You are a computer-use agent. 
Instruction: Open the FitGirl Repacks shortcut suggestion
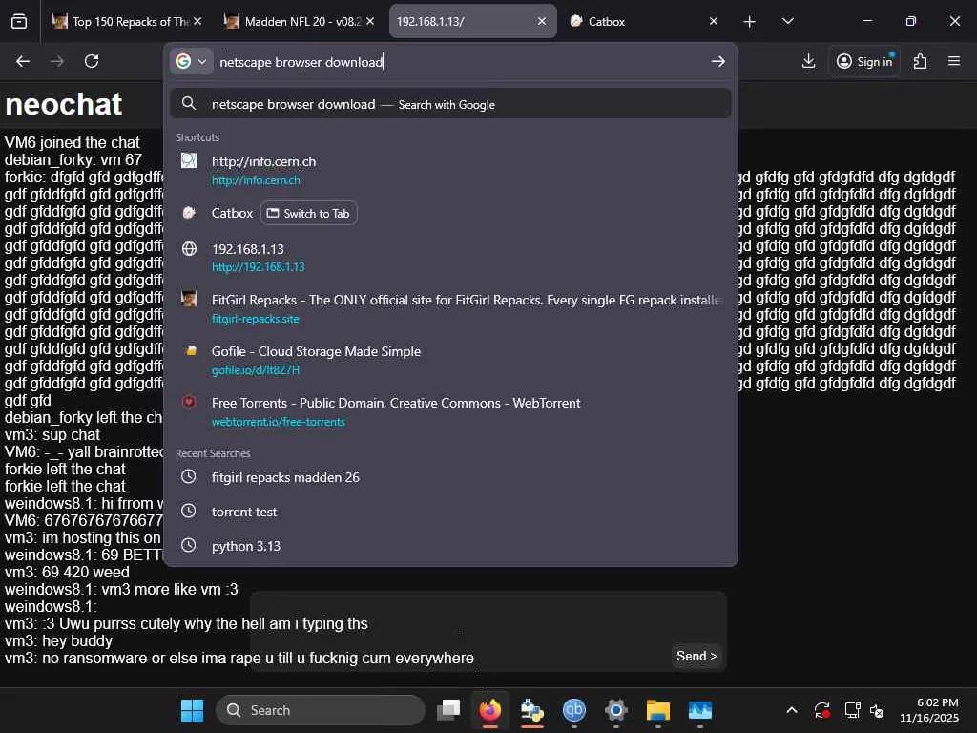[x=450, y=308]
